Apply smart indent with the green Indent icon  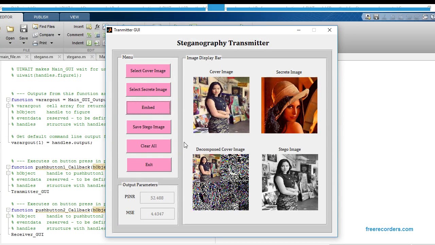pos(89,43)
